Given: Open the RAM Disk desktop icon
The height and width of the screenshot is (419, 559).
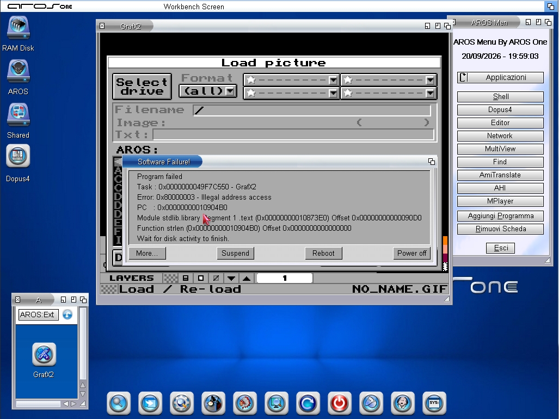Looking at the screenshot, I should click(18, 28).
